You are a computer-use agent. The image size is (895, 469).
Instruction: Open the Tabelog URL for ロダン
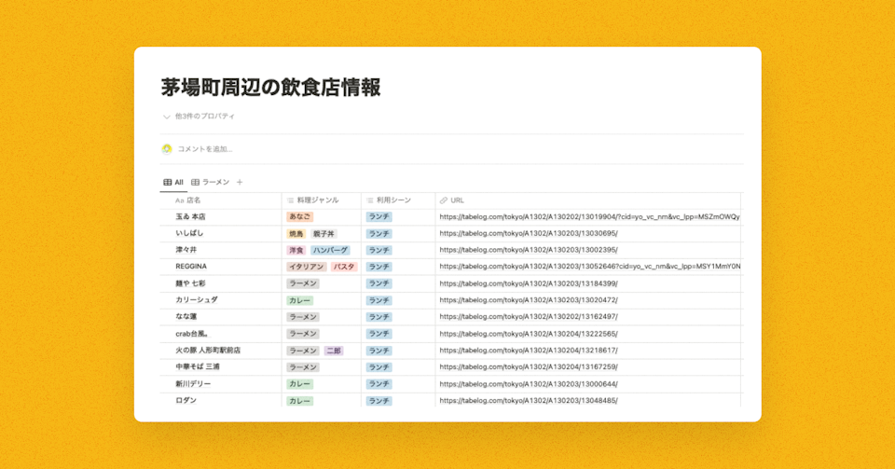pos(529,401)
